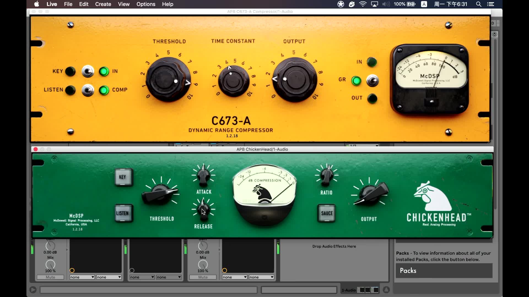
Task: Click the AirPlay display icon in menu bar
Action: pyautogui.click(x=374, y=4)
